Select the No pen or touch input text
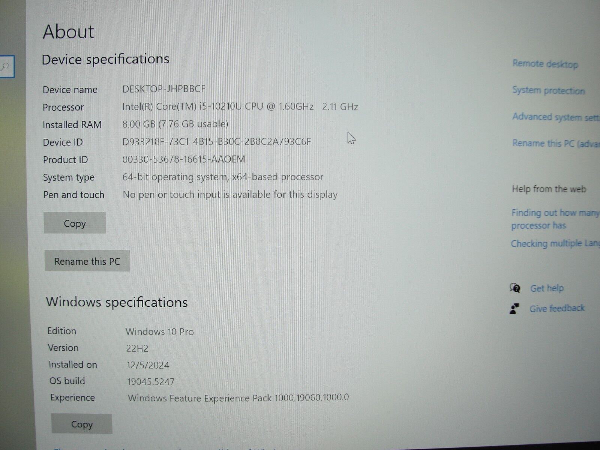 point(230,195)
